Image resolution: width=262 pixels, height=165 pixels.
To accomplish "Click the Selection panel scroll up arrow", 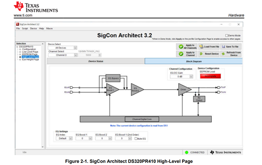I will [43, 44].
